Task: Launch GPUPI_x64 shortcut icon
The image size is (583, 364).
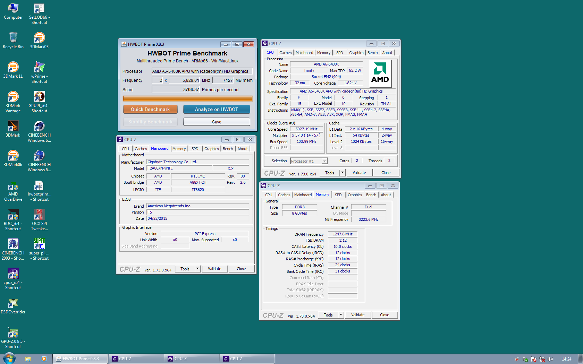Action: [x=39, y=102]
